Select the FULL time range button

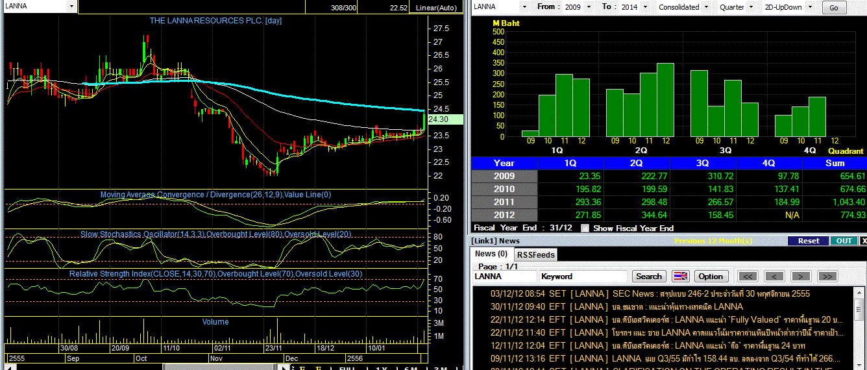click(x=347, y=367)
